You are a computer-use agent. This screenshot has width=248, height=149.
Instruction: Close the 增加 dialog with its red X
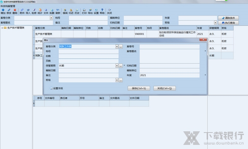pyautogui.click(x=203, y=40)
